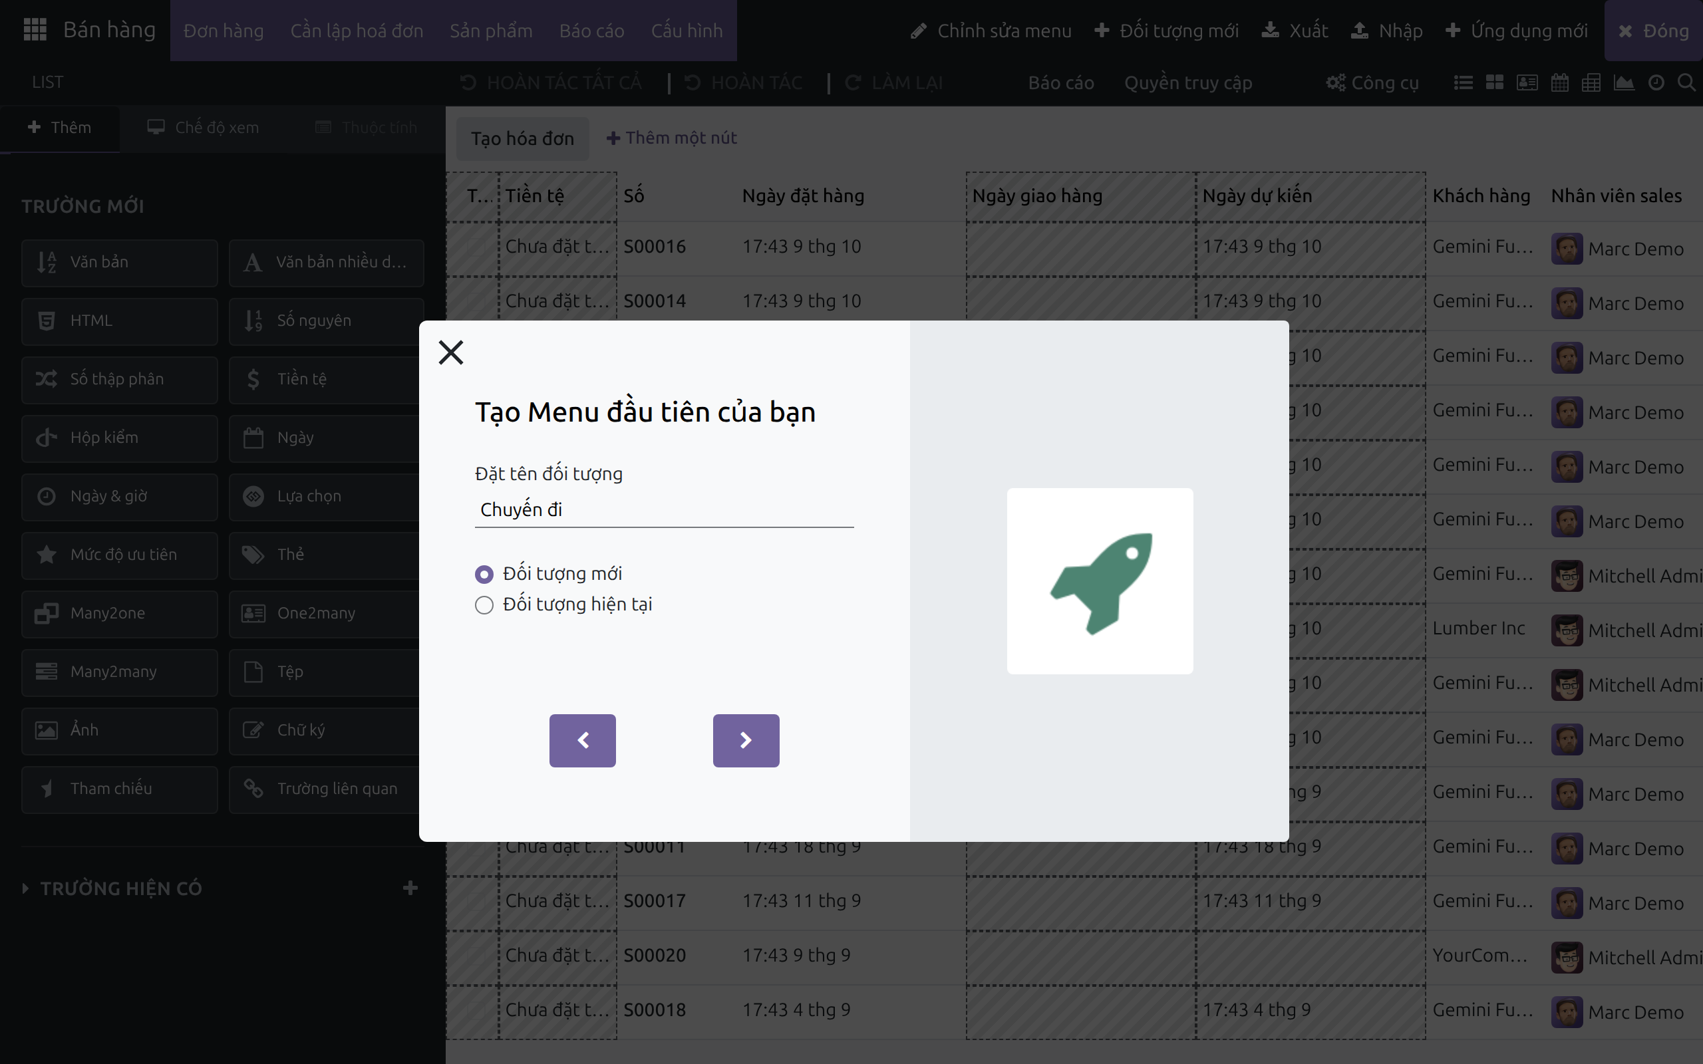
Task: Click 'Đối tượng mới' in top bar
Action: tap(1166, 31)
